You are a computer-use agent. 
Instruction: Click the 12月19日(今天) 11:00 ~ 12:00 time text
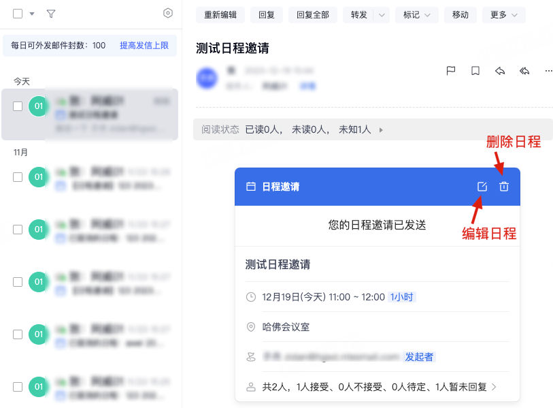tap(323, 297)
